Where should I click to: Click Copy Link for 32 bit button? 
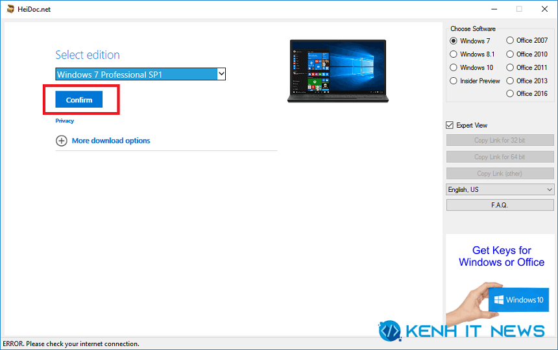coord(500,140)
